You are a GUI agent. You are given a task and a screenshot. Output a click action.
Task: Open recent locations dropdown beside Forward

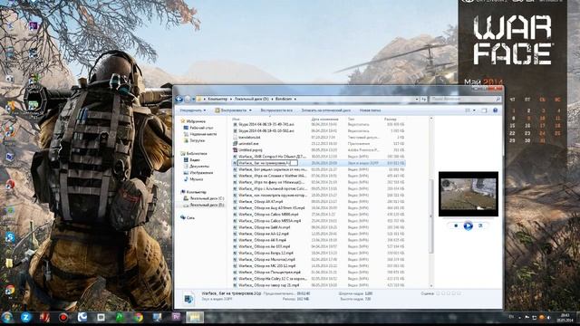[x=193, y=99]
